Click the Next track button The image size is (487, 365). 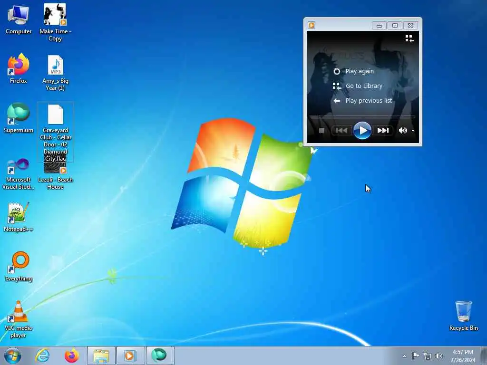tap(383, 131)
